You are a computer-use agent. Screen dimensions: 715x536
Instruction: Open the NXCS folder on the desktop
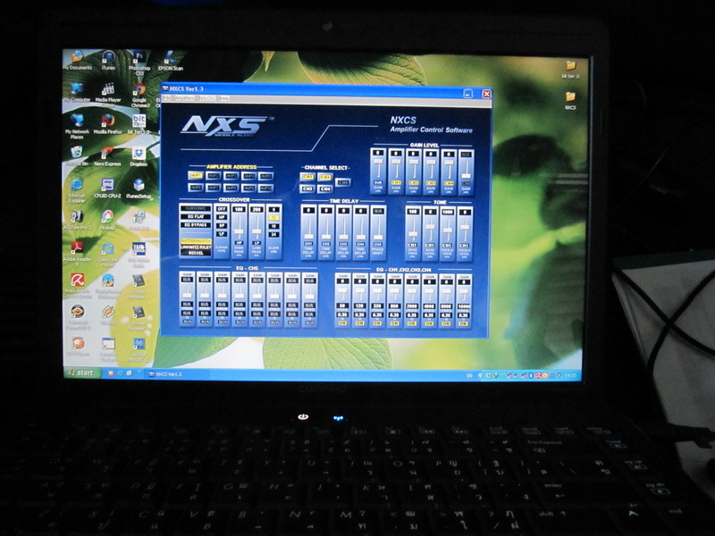[x=570, y=101]
